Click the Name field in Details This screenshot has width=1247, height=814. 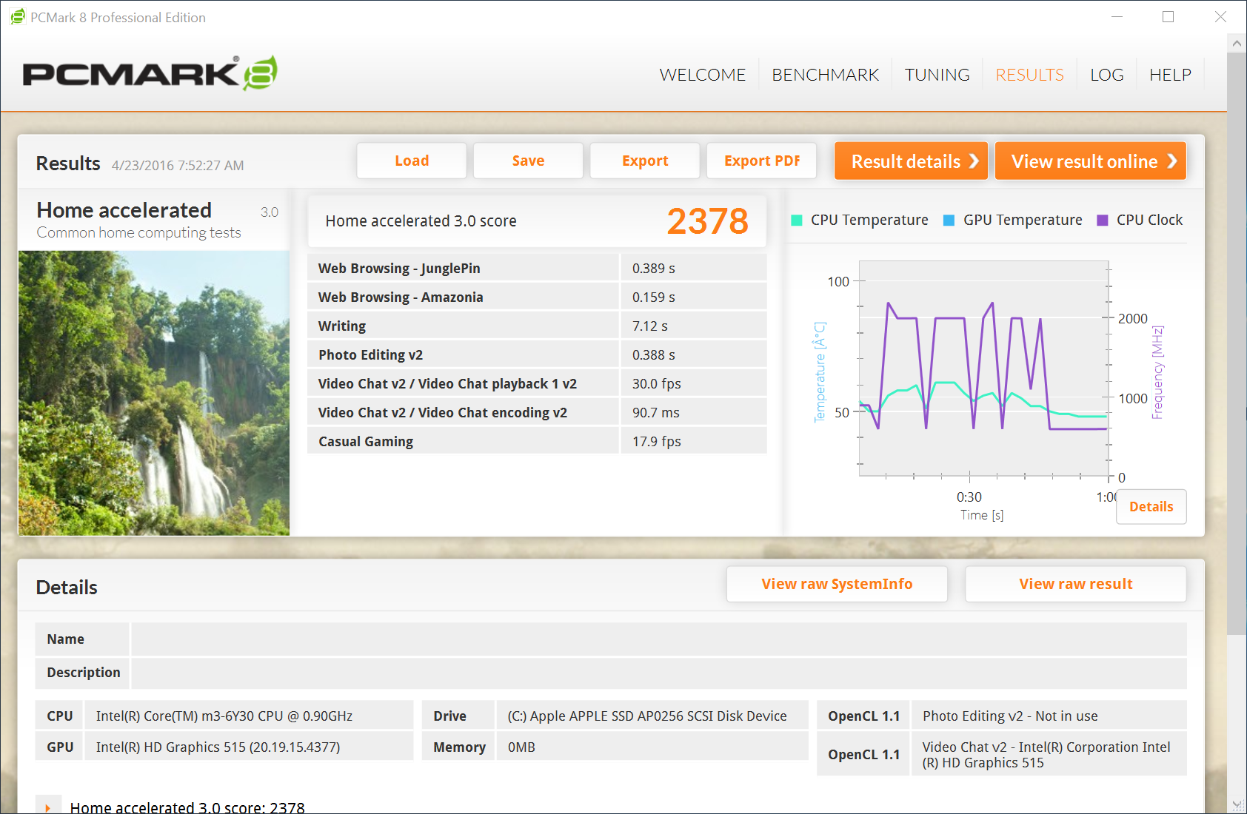(x=659, y=639)
